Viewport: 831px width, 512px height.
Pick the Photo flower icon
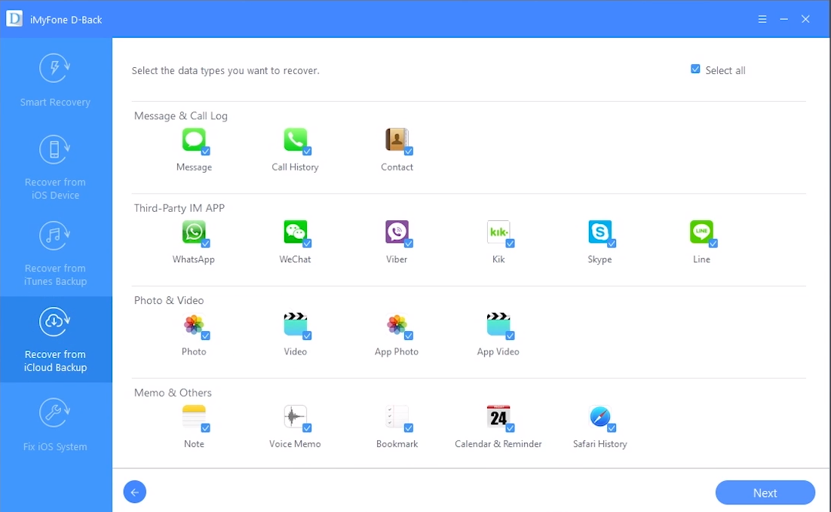coord(194,324)
